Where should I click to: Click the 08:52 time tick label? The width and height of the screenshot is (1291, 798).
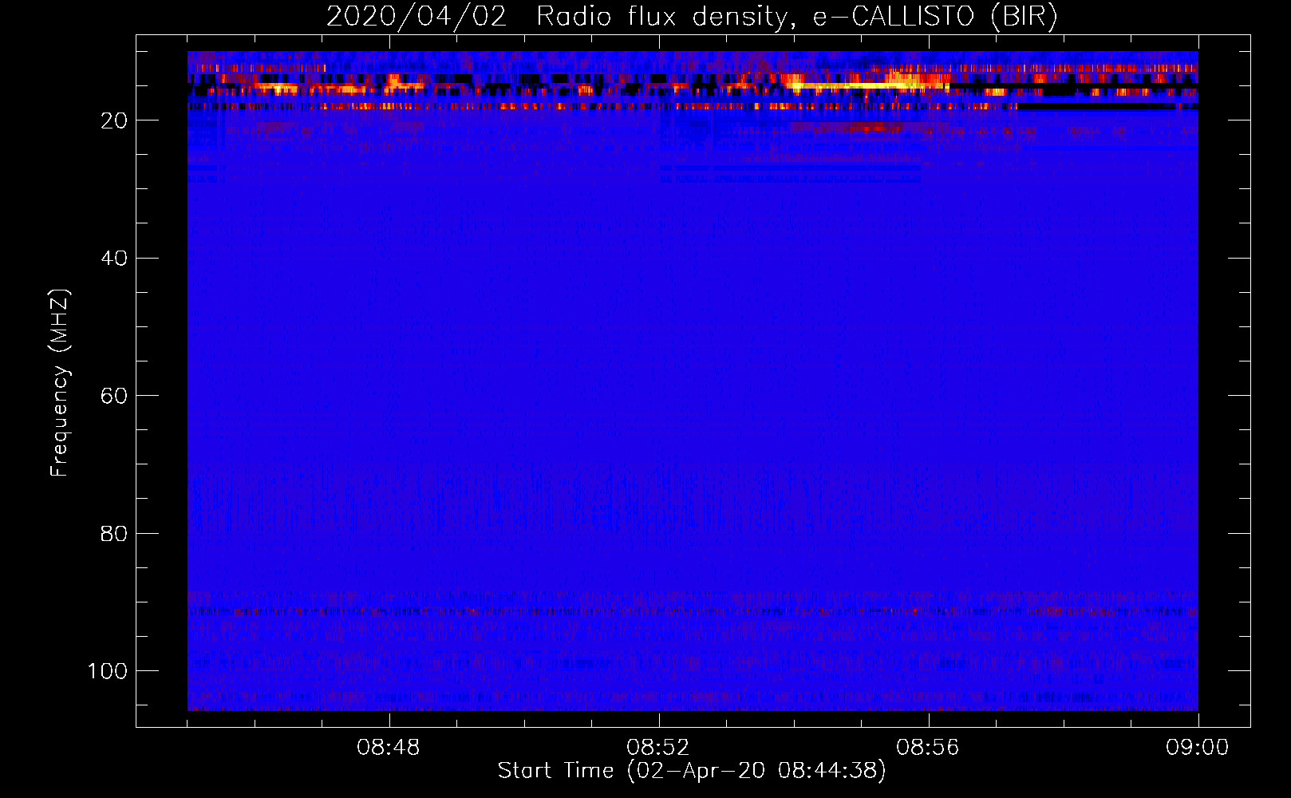658,748
